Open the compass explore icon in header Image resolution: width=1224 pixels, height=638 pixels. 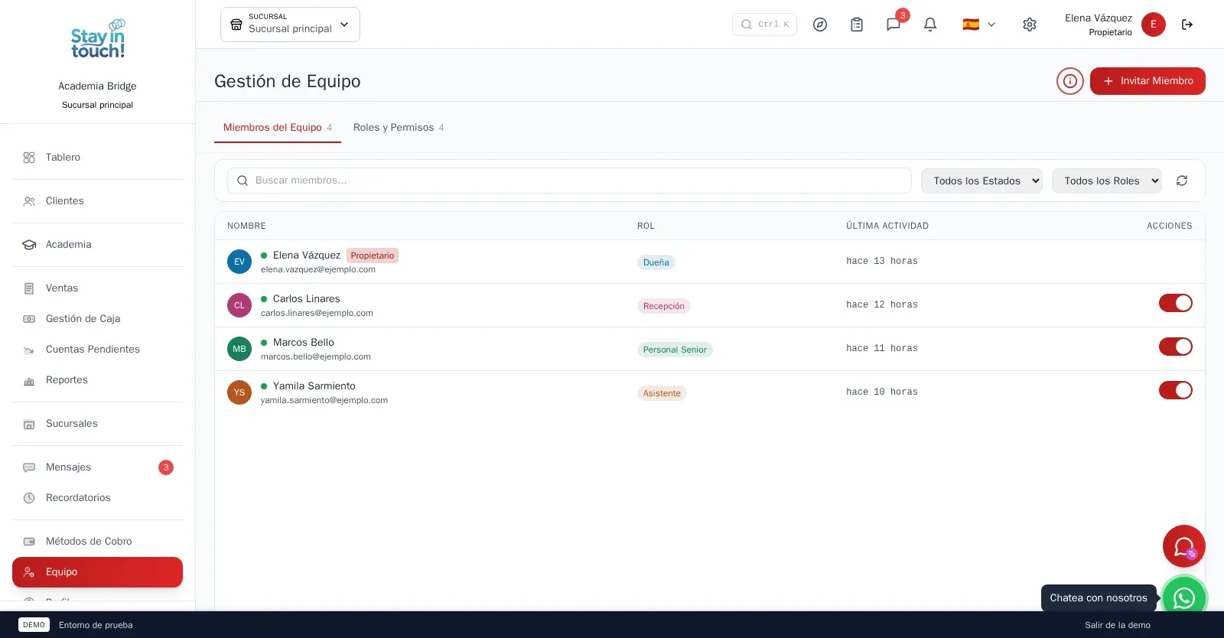(x=820, y=24)
